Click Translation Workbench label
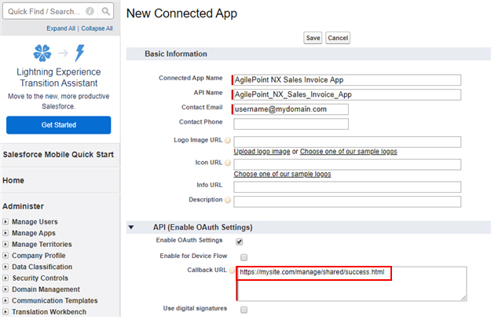This screenshot has width=491, height=317. pyautogui.click(x=49, y=312)
